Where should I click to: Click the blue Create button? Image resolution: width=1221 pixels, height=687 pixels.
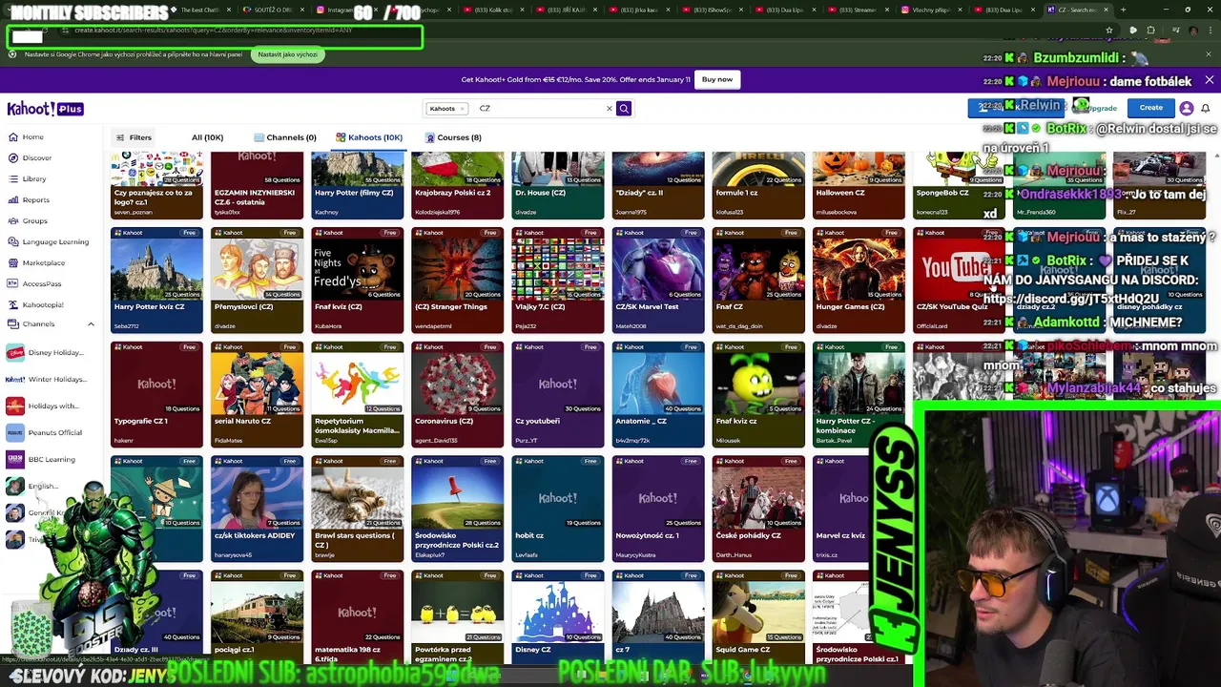(x=1151, y=108)
